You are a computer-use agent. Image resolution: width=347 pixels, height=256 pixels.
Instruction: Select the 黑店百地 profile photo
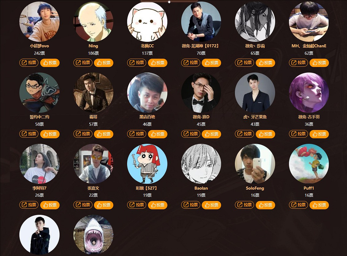147,93
